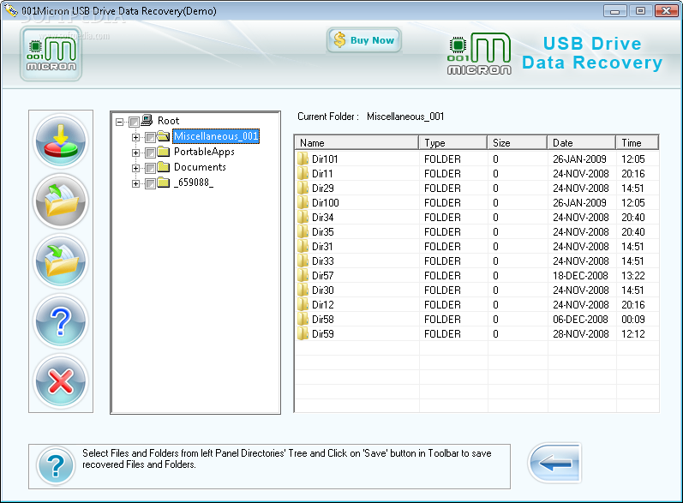The height and width of the screenshot is (503, 683).
Task: Tick the Documents checkbox
Action: click(x=150, y=168)
